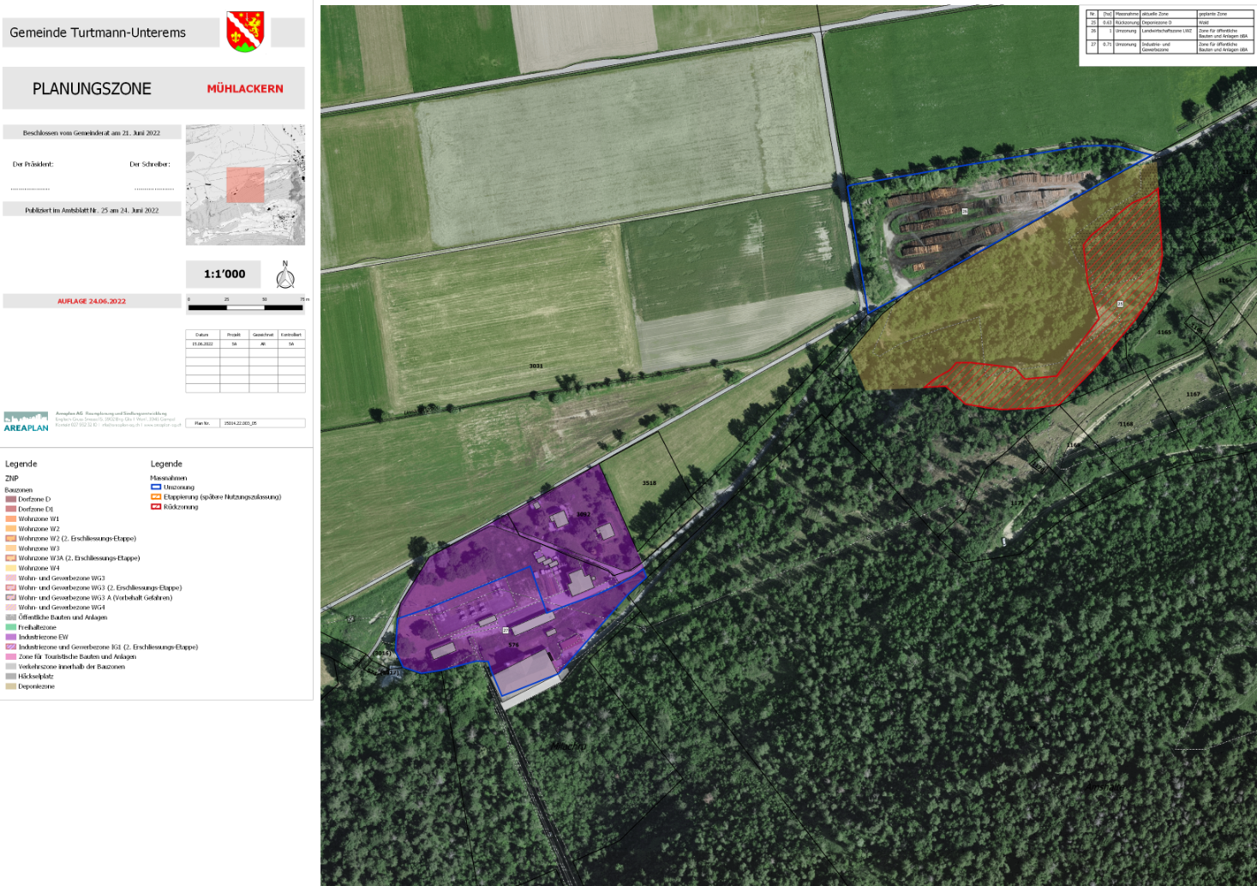Click the AREAPLAN company logo
The height and width of the screenshot is (886, 1257).
pos(27,422)
